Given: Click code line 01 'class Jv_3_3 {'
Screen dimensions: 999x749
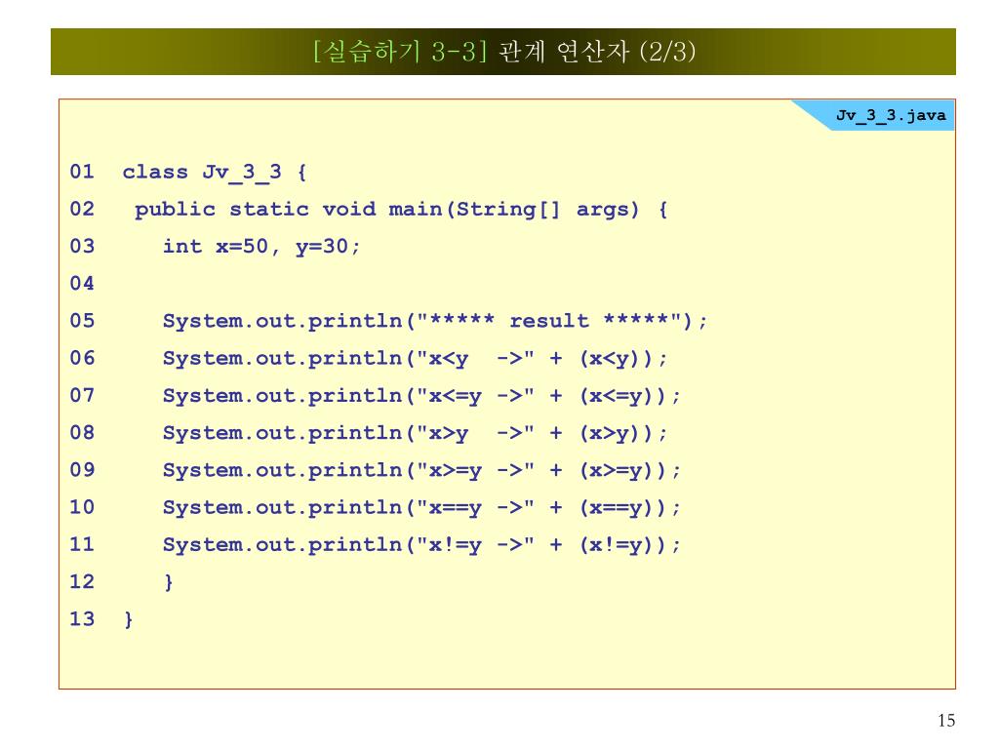Looking at the screenshot, I should point(214,172).
